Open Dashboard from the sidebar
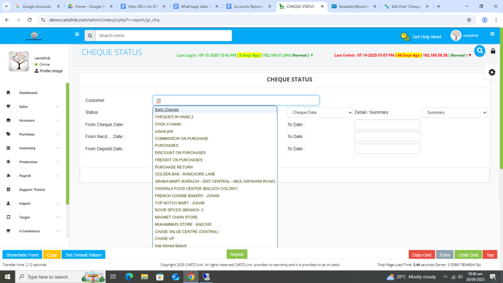The image size is (503, 283). click(x=28, y=93)
